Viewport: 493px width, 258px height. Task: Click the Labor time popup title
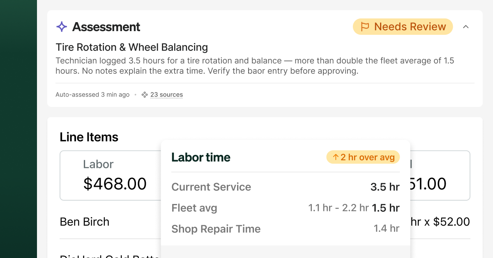click(201, 157)
